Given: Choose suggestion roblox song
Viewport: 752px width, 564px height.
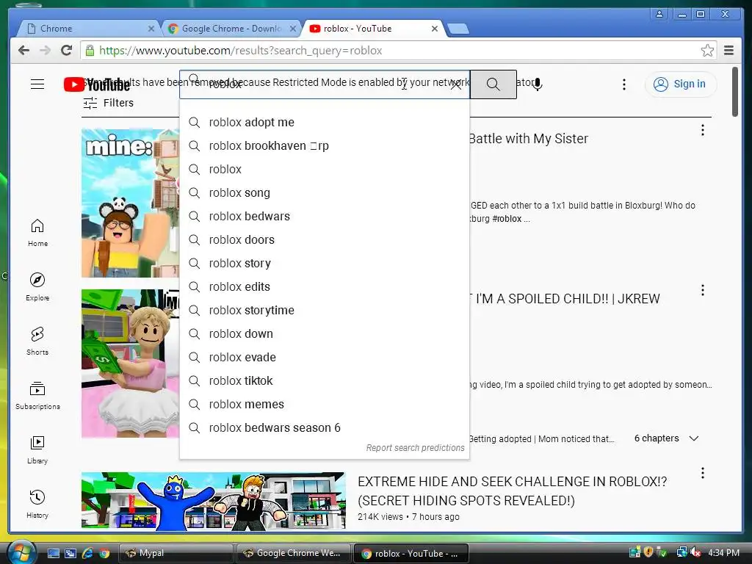Looking at the screenshot, I should [x=324, y=193].
